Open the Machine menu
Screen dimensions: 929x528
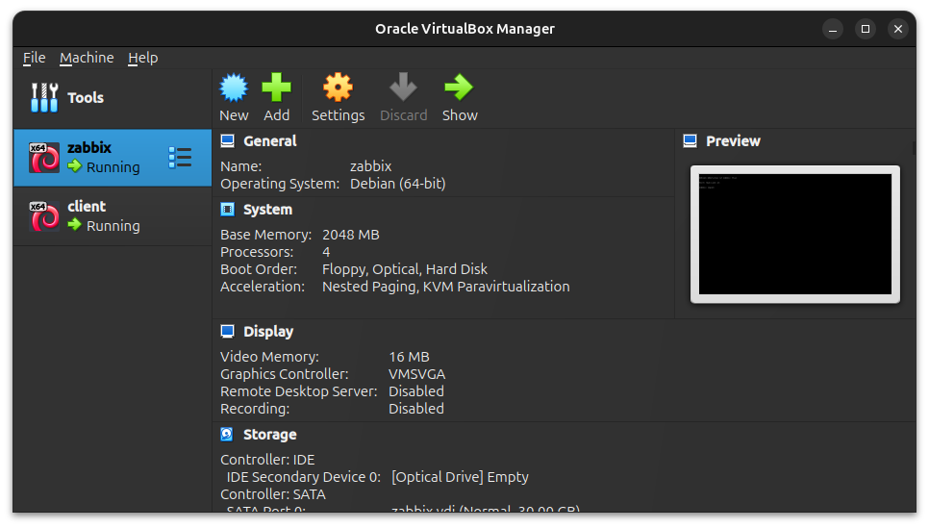point(87,58)
